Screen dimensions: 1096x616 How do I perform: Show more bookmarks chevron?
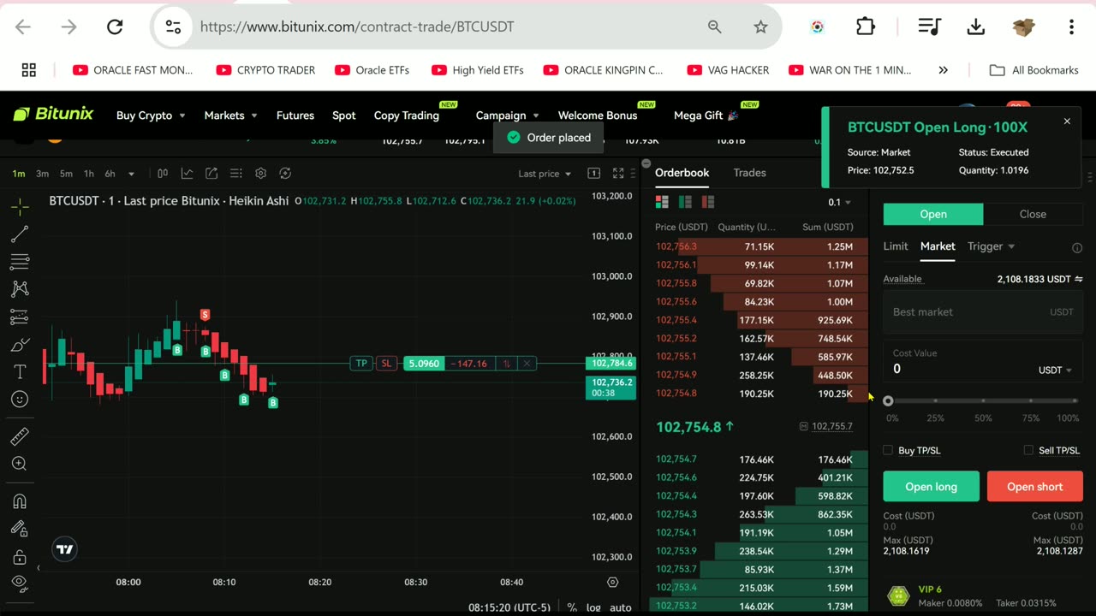(x=943, y=70)
